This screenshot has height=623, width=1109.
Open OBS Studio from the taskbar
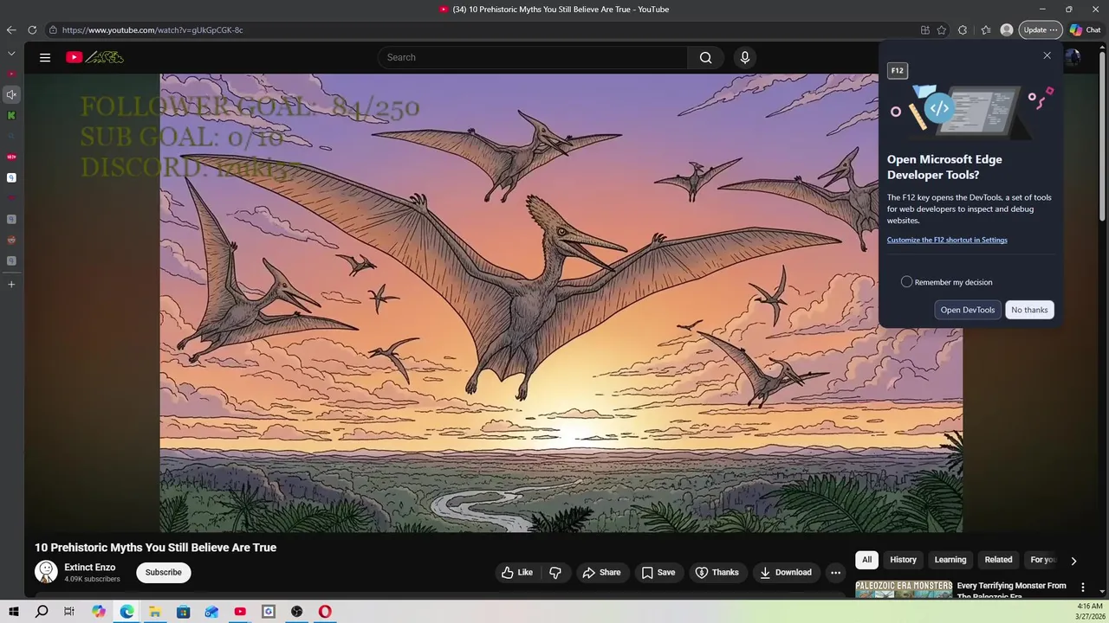pos(296,612)
